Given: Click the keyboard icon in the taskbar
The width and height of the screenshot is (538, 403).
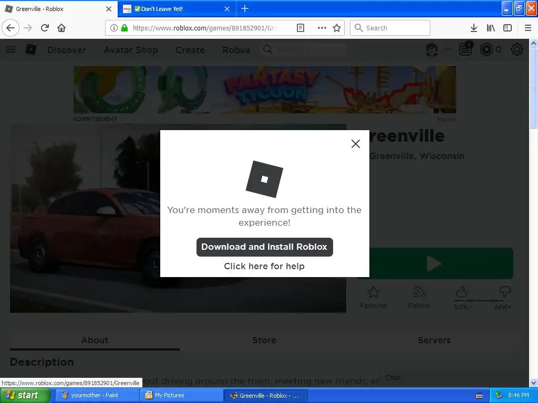Looking at the screenshot, I should pos(479,396).
